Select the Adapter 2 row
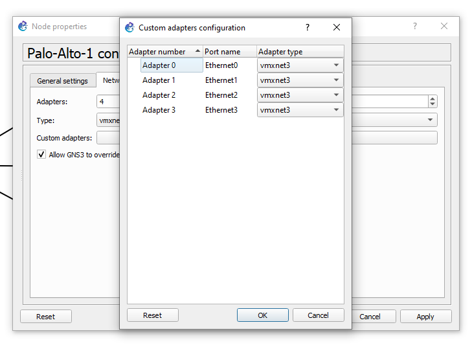Screen dimensions: 472x349 [x=159, y=95]
